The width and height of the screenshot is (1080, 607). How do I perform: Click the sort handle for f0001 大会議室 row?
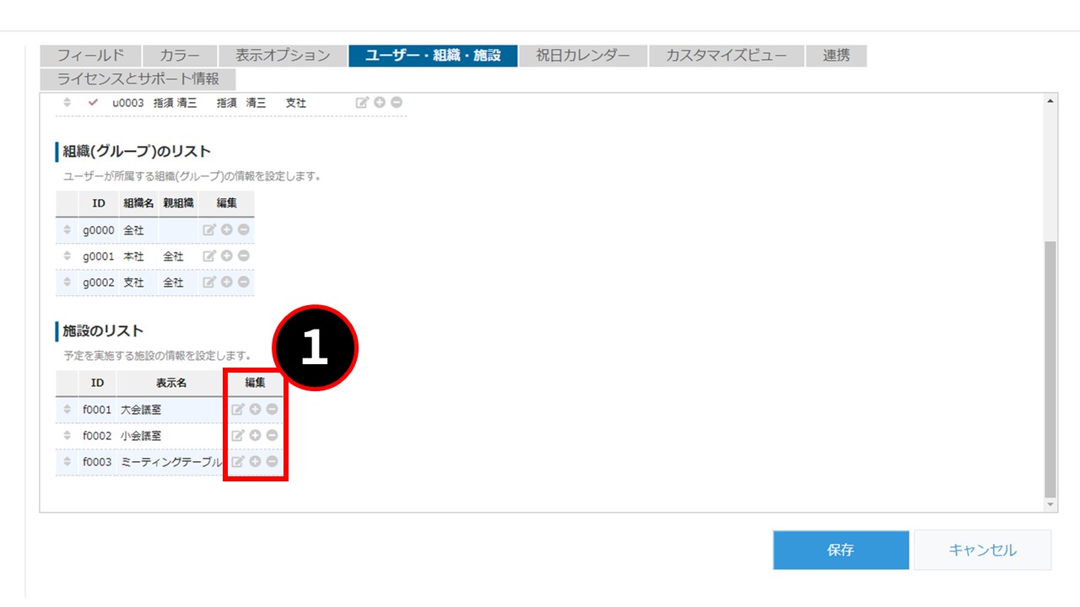pyautogui.click(x=67, y=410)
